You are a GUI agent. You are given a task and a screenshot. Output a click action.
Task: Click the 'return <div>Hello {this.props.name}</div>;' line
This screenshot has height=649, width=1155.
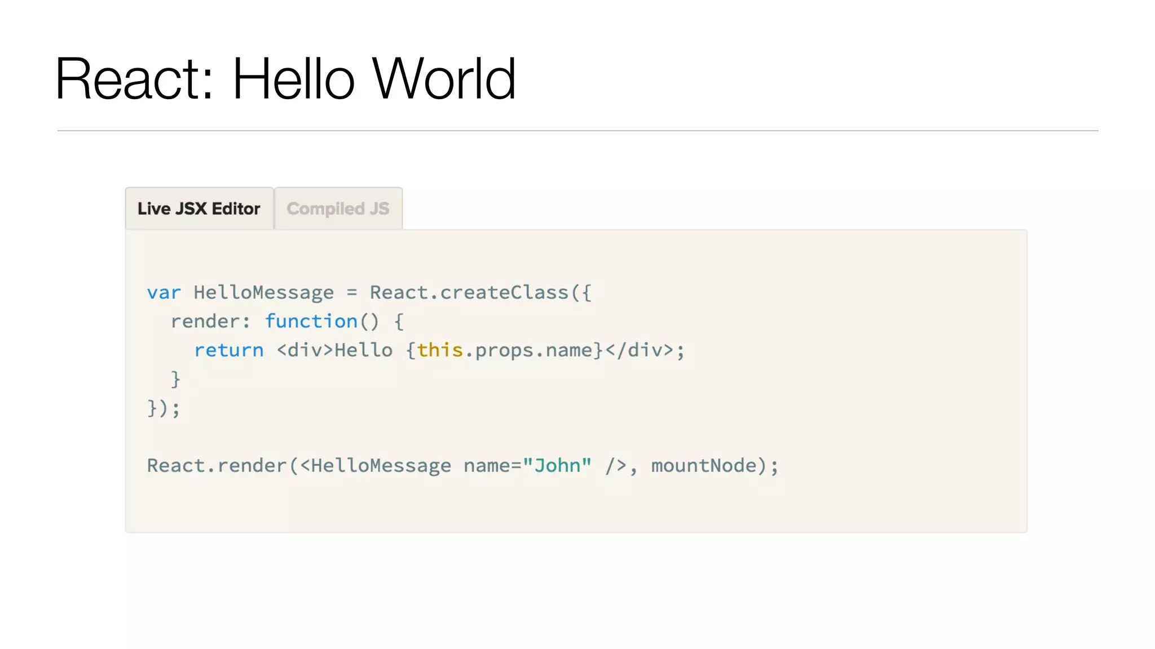(x=439, y=350)
